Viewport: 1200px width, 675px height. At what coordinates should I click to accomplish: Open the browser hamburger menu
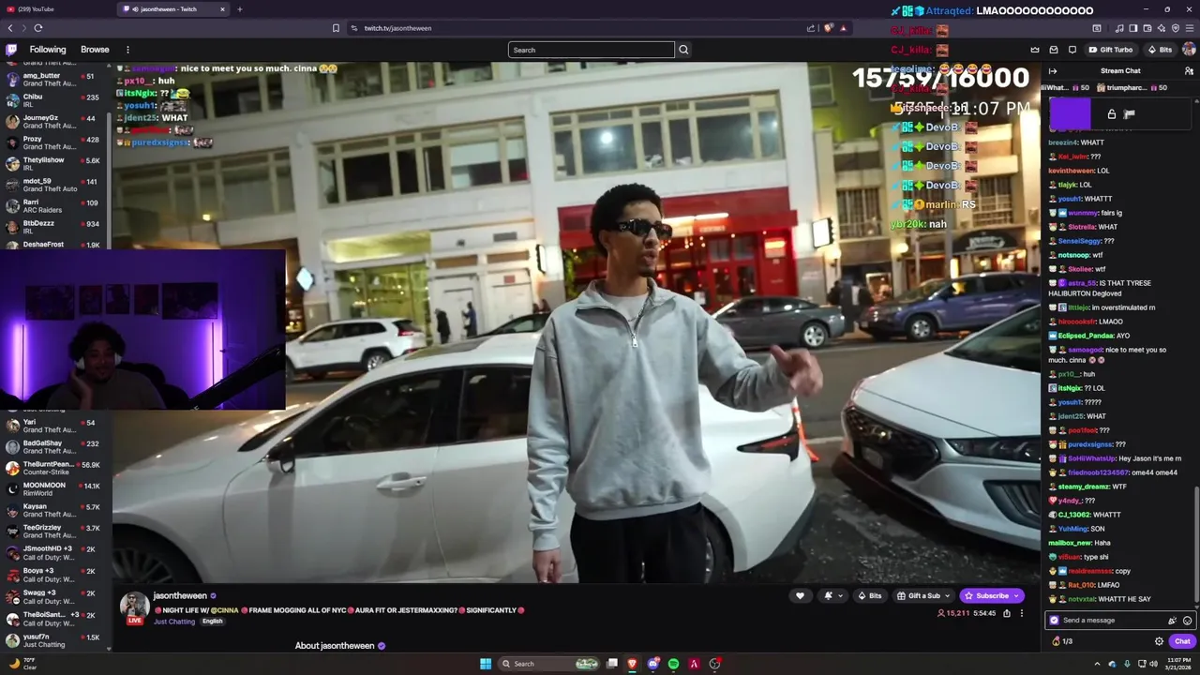tap(1190, 28)
